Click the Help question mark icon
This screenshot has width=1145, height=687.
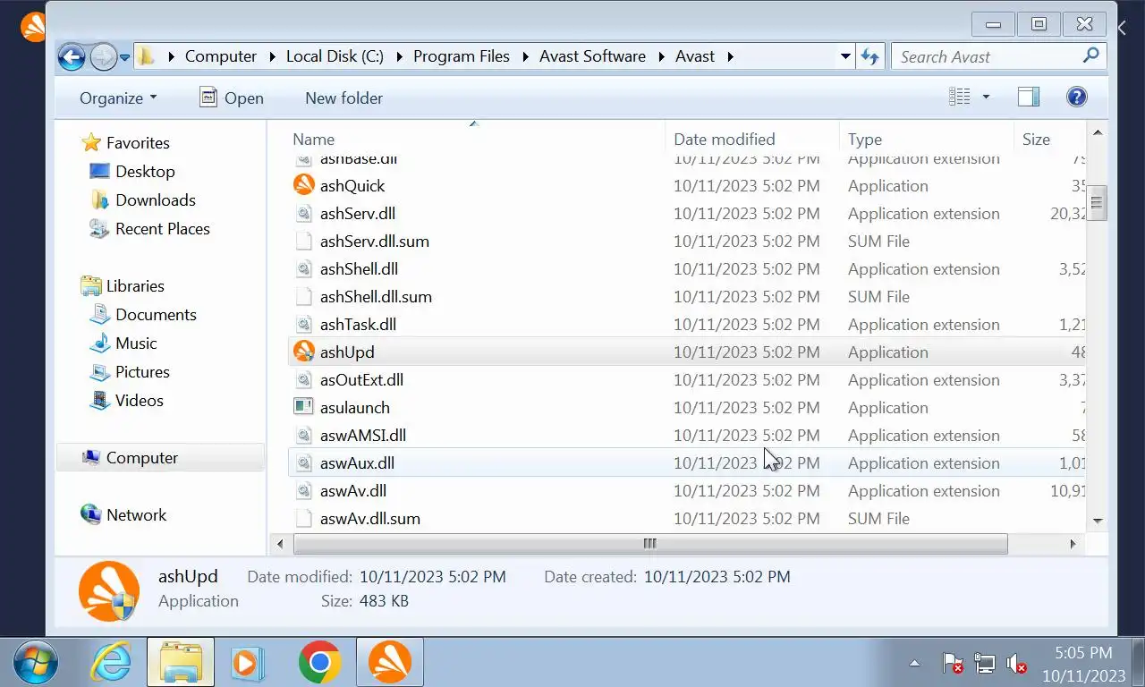pyautogui.click(x=1077, y=97)
